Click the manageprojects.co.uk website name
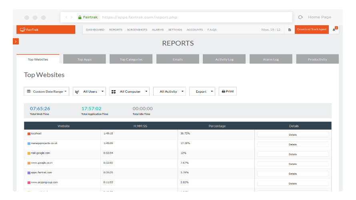Viewport: 356px width, 200px height. coord(44,143)
